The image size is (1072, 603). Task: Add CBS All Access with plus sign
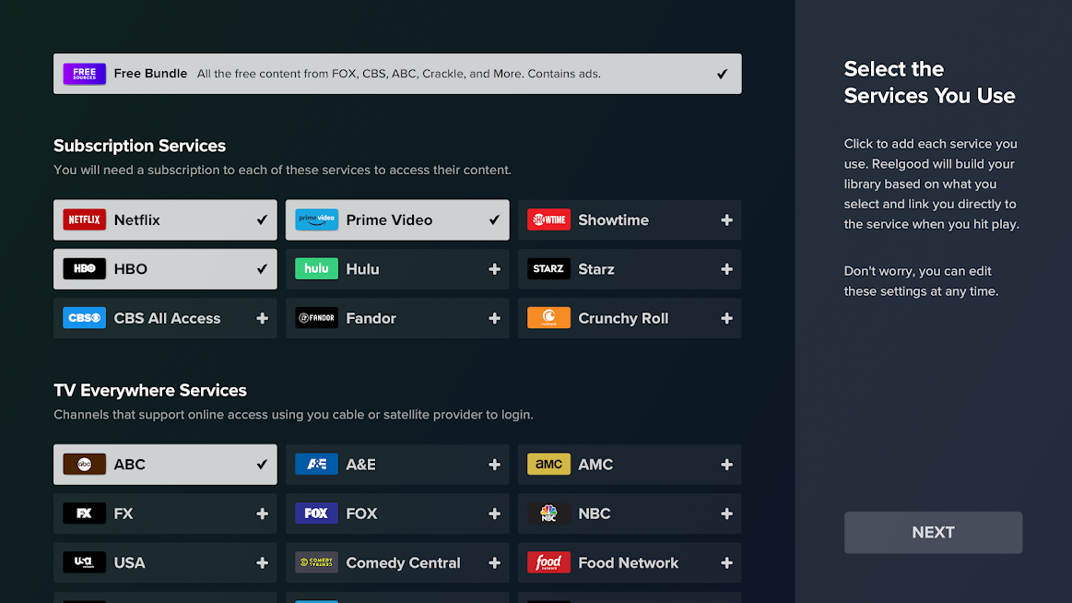point(262,318)
